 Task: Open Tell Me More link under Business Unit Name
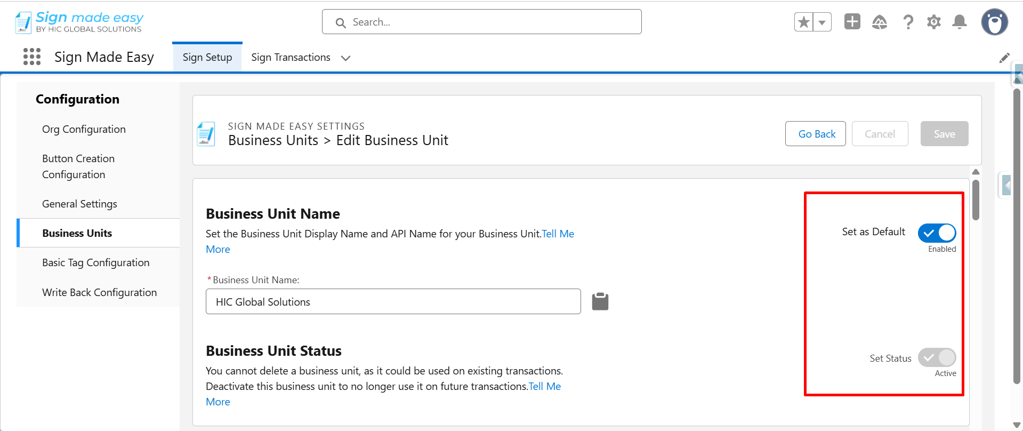pos(558,234)
